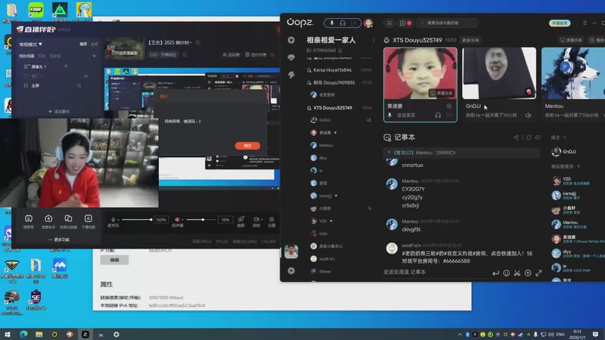605x340 pixels.
Task: Select the 我的场景 tab
Action: click(26, 56)
